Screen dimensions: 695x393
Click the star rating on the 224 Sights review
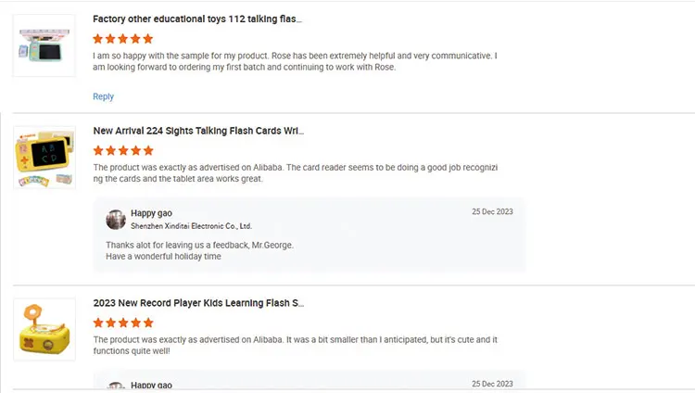pyautogui.click(x=123, y=150)
